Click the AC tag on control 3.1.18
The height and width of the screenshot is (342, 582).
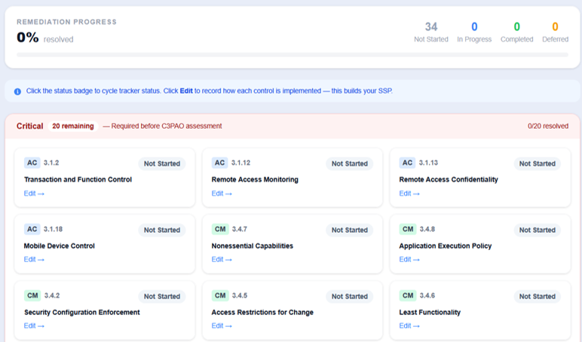coord(32,229)
